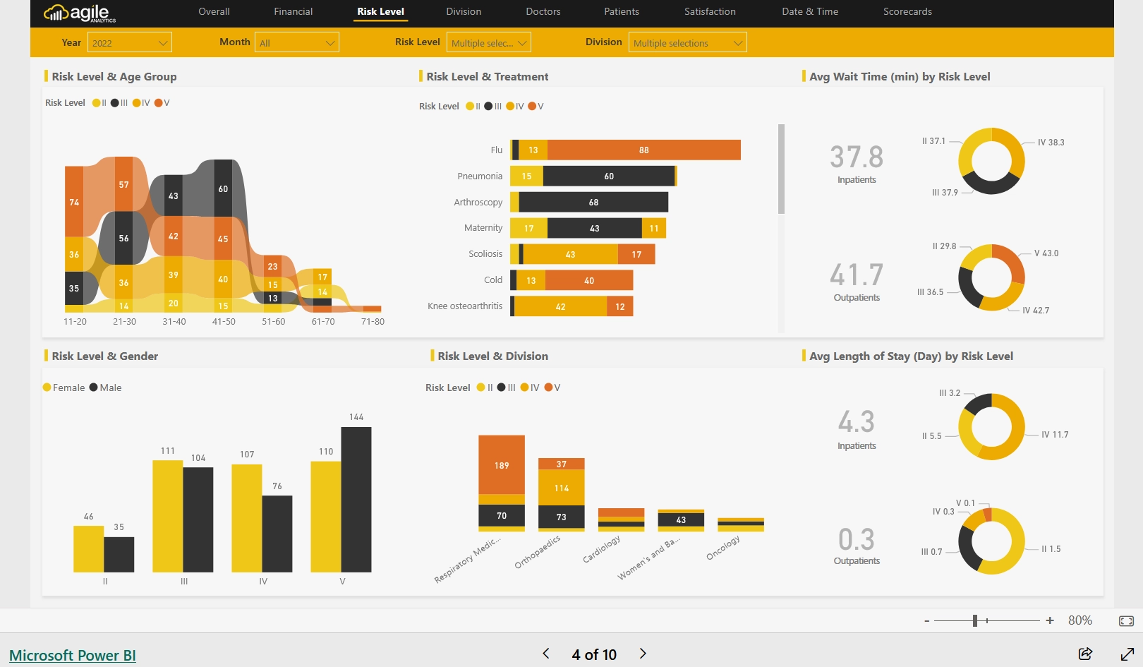Viewport: 1143px width, 667px height.
Task: Click the Inpatients wait time donut chart
Action: 991,161
